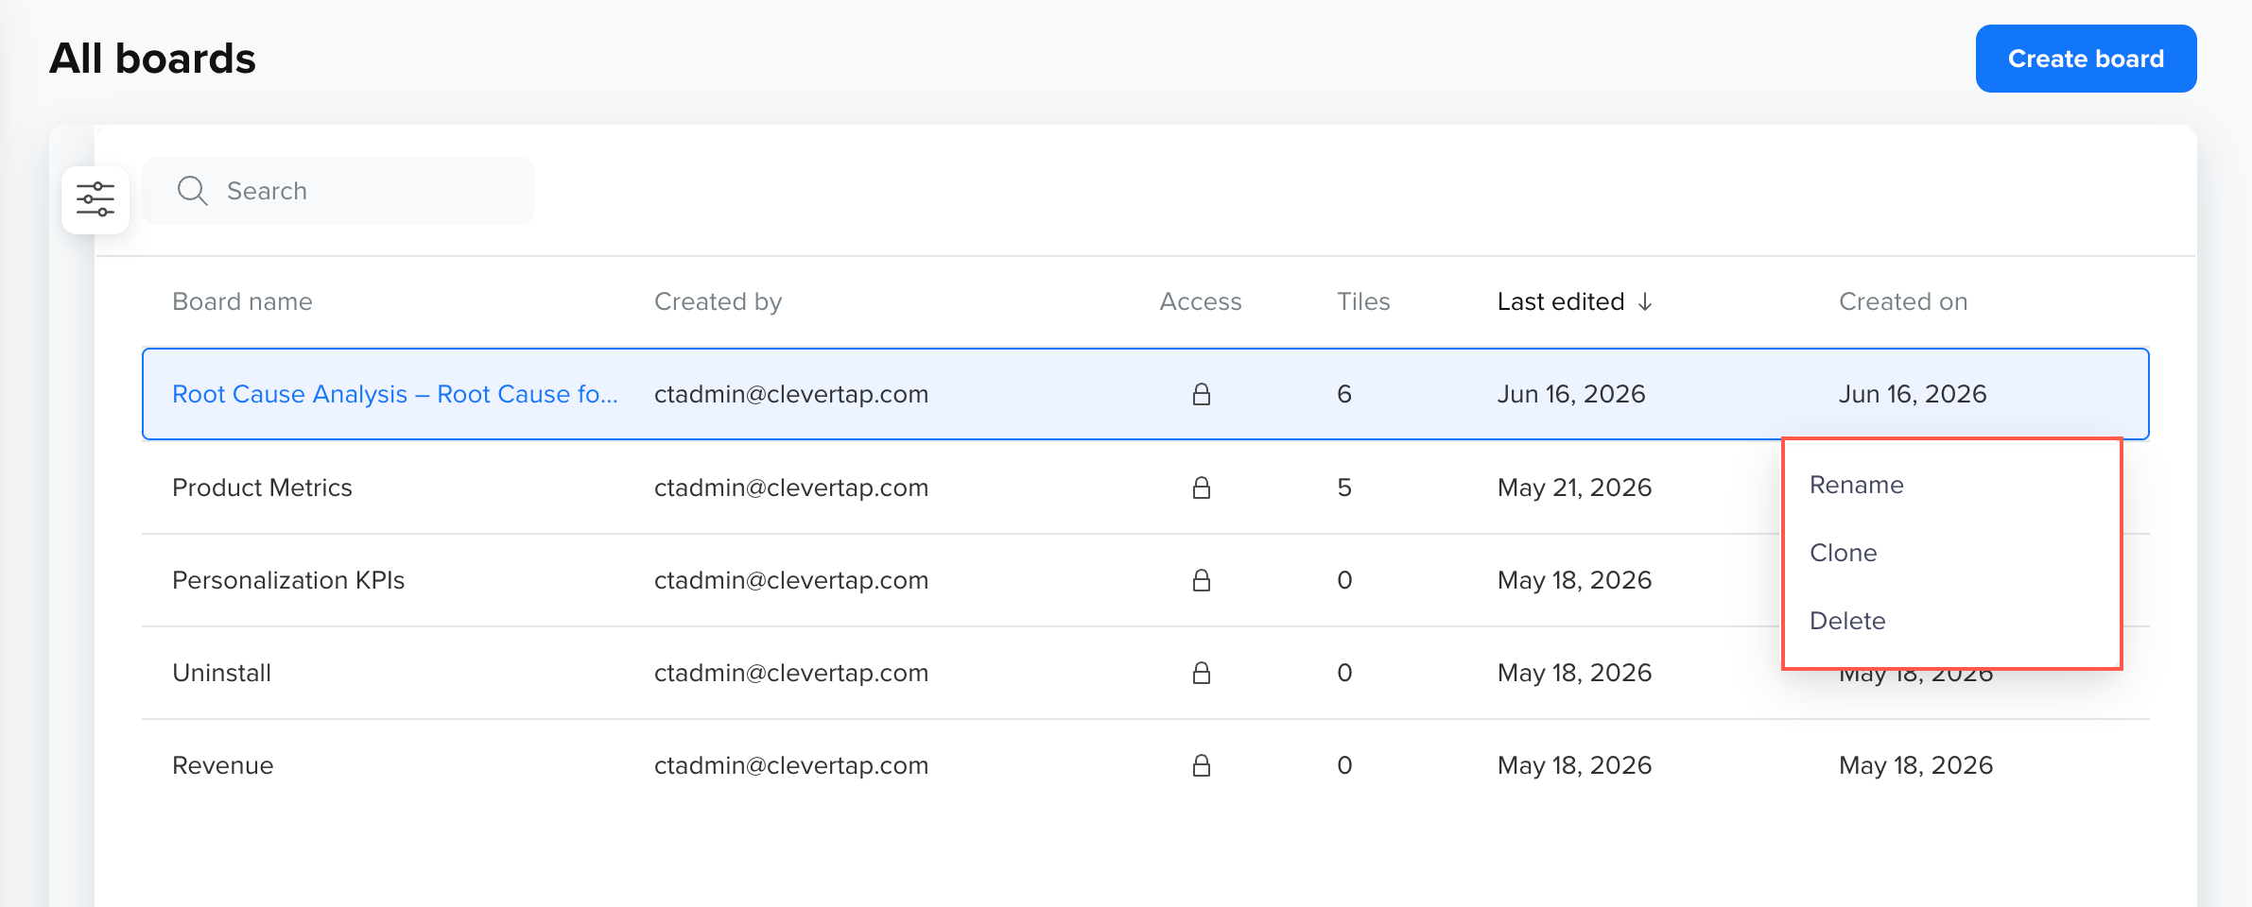Click May 21, 2026 last edited date
The width and height of the screenshot is (2252, 907).
click(x=1574, y=488)
